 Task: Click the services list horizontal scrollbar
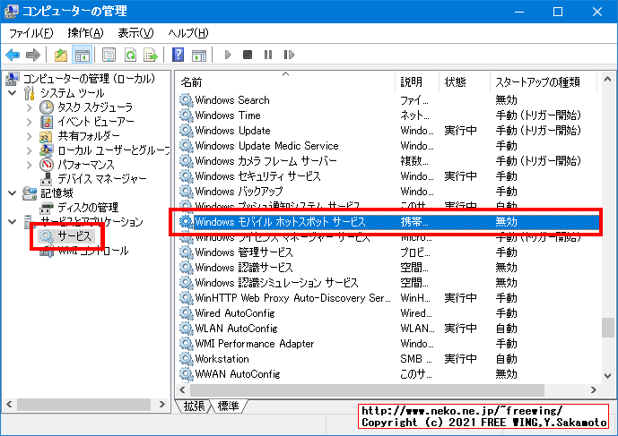(x=367, y=390)
